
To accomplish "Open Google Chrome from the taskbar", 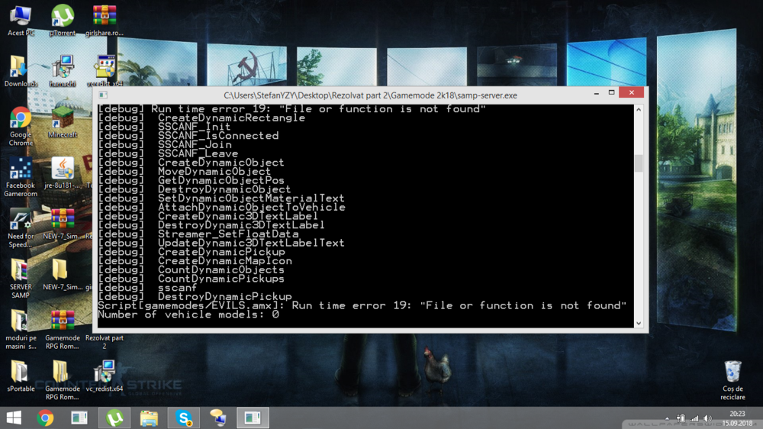I will (x=45, y=418).
